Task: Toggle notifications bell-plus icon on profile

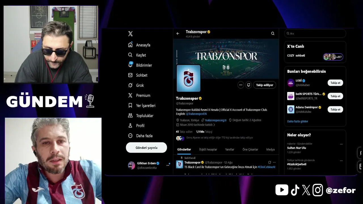Action: pyautogui.click(x=249, y=85)
